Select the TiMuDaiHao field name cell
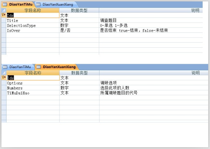The image size is (210, 149). [33, 93]
